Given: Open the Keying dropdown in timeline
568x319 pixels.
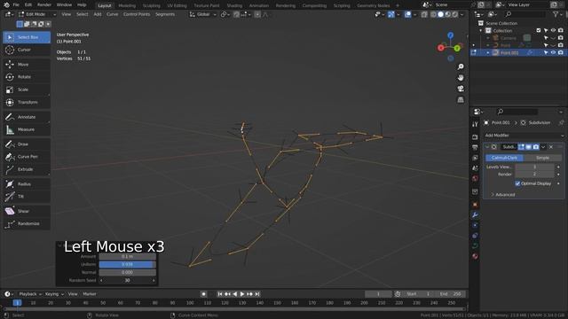Looking at the screenshot, I should (x=53, y=294).
